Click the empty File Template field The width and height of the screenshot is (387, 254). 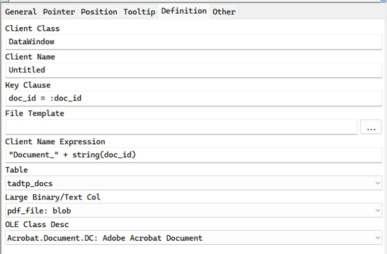181,127
